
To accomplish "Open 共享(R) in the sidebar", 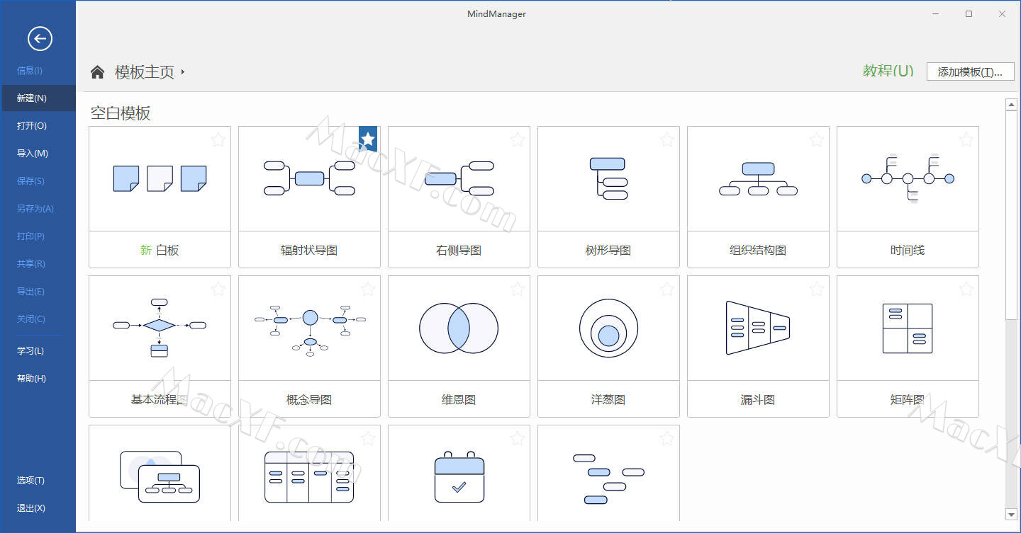I will pyautogui.click(x=38, y=264).
